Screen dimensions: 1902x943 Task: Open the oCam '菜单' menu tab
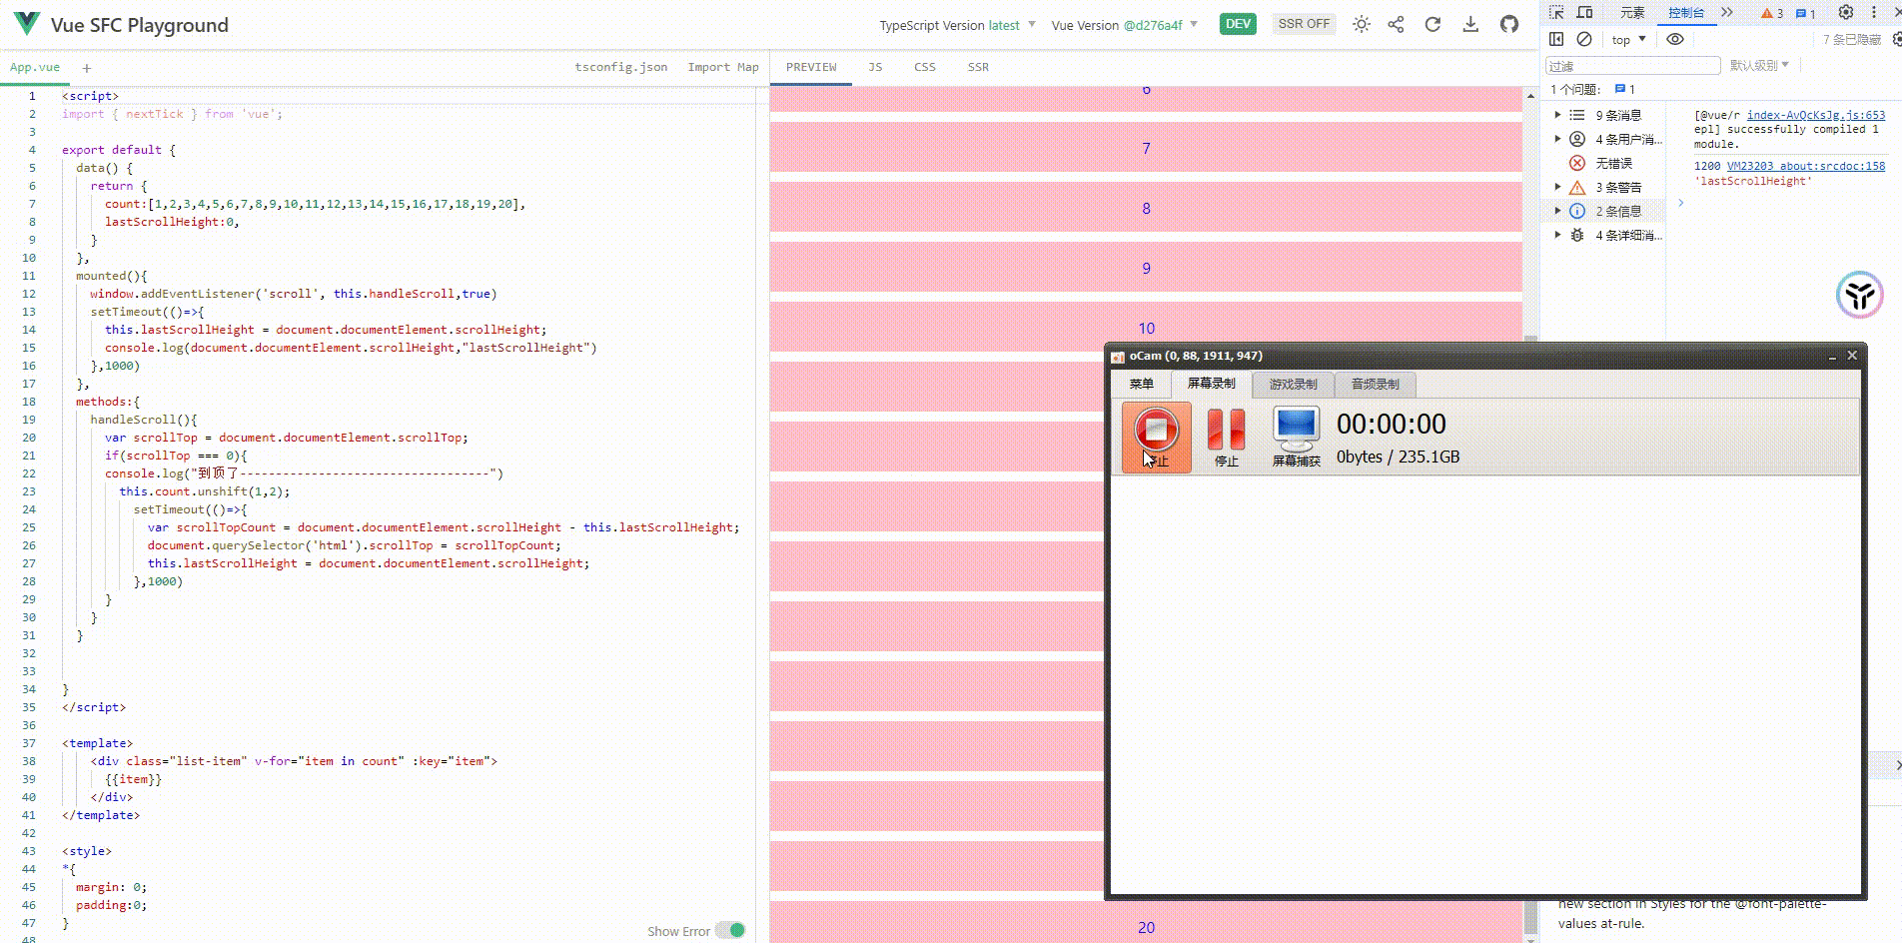tap(1141, 384)
